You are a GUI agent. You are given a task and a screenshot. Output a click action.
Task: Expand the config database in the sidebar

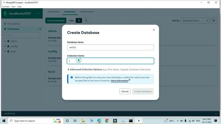pos(5,46)
